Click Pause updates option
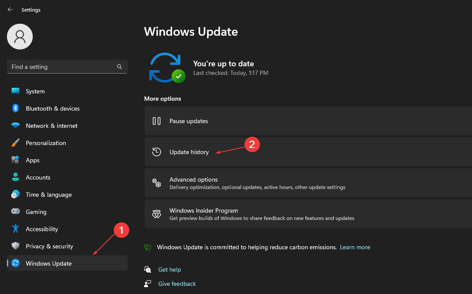The image size is (472, 294). 308,121
